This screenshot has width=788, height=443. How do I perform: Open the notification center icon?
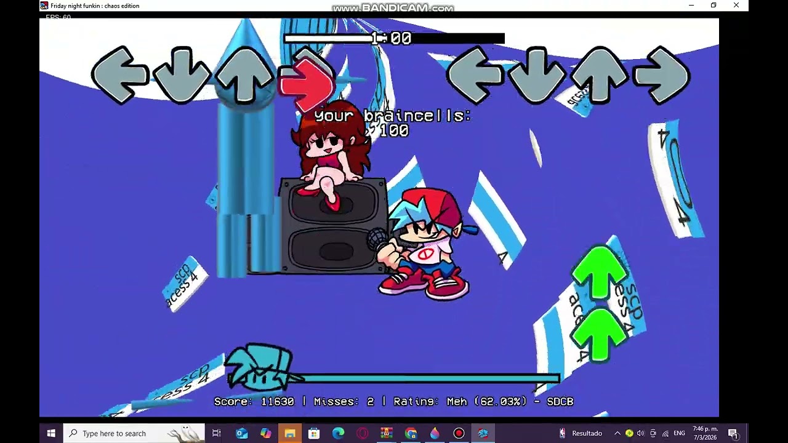[x=733, y=433]
